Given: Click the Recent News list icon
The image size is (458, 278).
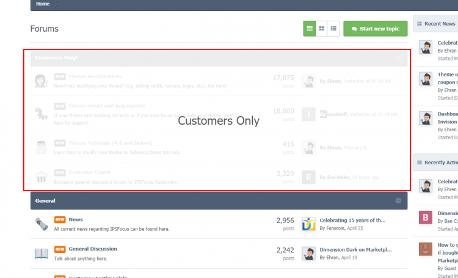Looking at the screenshot, I should [419, 24].
